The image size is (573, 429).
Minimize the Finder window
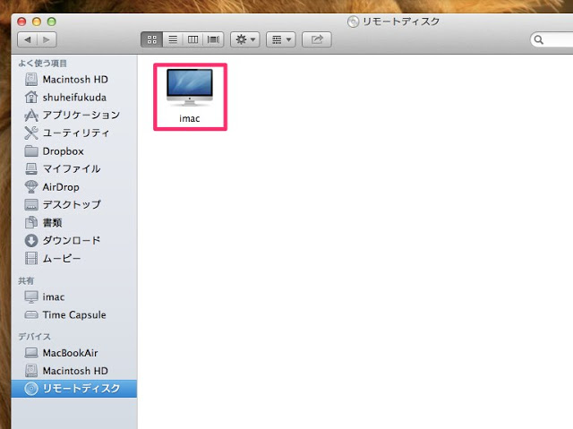click(37, 21)
